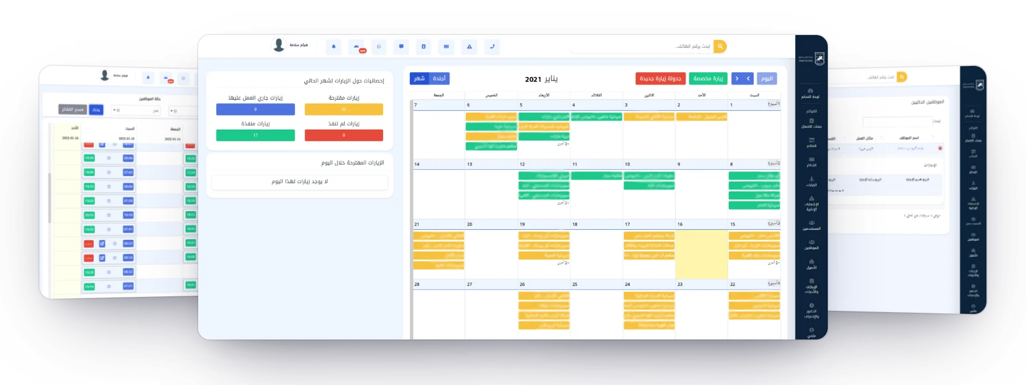This screenshot has height=385, width=1026.
Task: Switch calendar to أجندة agenda view
Action: 440,78
